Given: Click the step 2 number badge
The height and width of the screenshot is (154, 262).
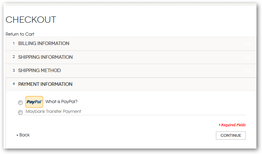Looking at the screenshot, I should coord(14,57).
